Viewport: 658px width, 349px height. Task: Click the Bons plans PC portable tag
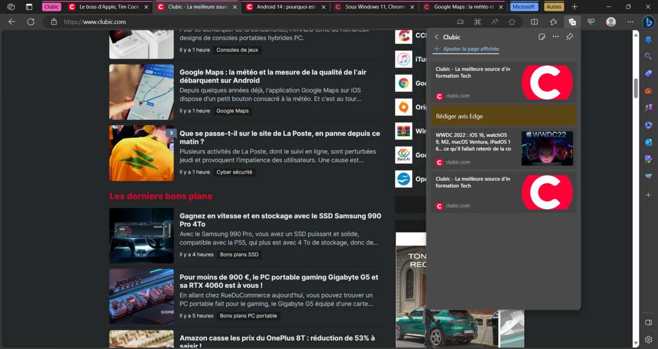pyautogui.click(x=248, y=316)
